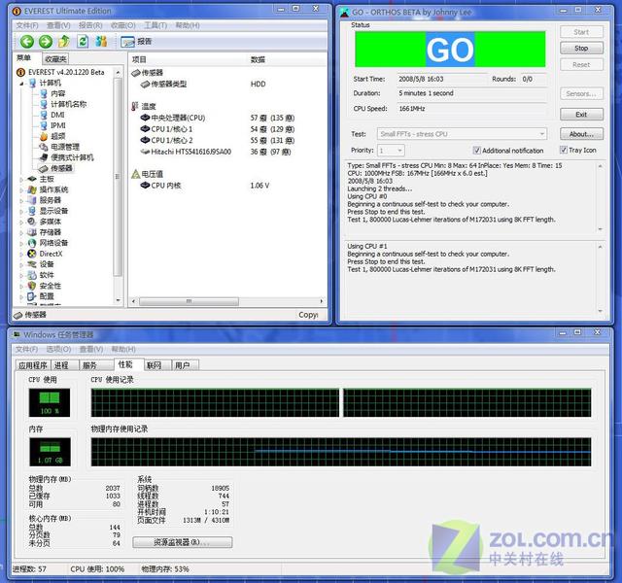Click horizontal scrollbar thumb in EVEREST data pane

[189, 301]
